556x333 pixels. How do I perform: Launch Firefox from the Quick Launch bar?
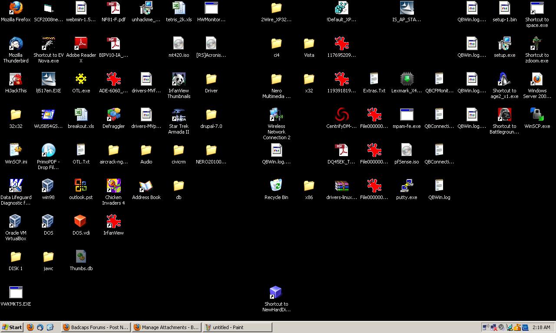click(x=30, y=327)
